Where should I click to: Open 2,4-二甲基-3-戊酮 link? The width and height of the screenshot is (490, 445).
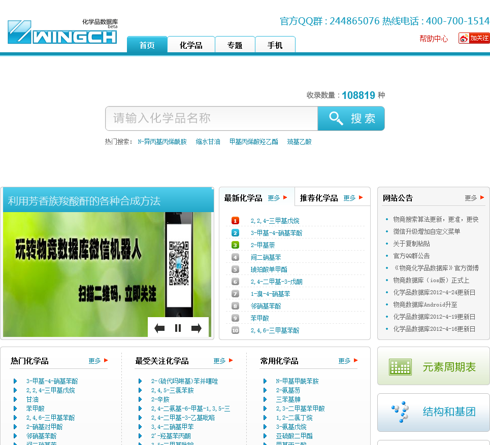pyautogui.click(x=276, y=282)
